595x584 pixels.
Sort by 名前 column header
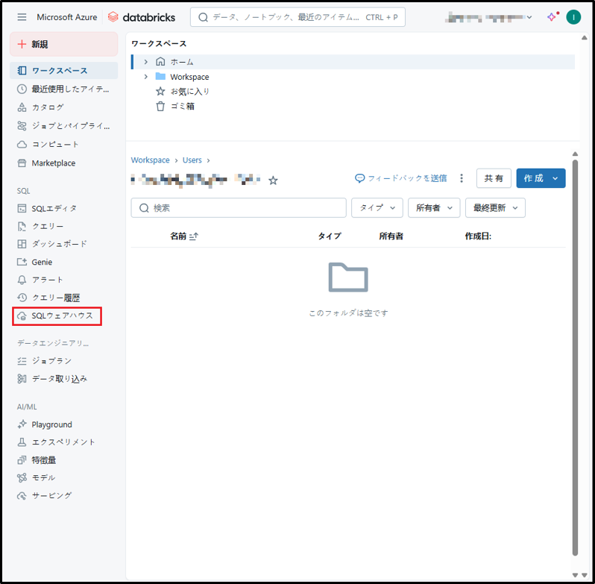pos(184,236)
